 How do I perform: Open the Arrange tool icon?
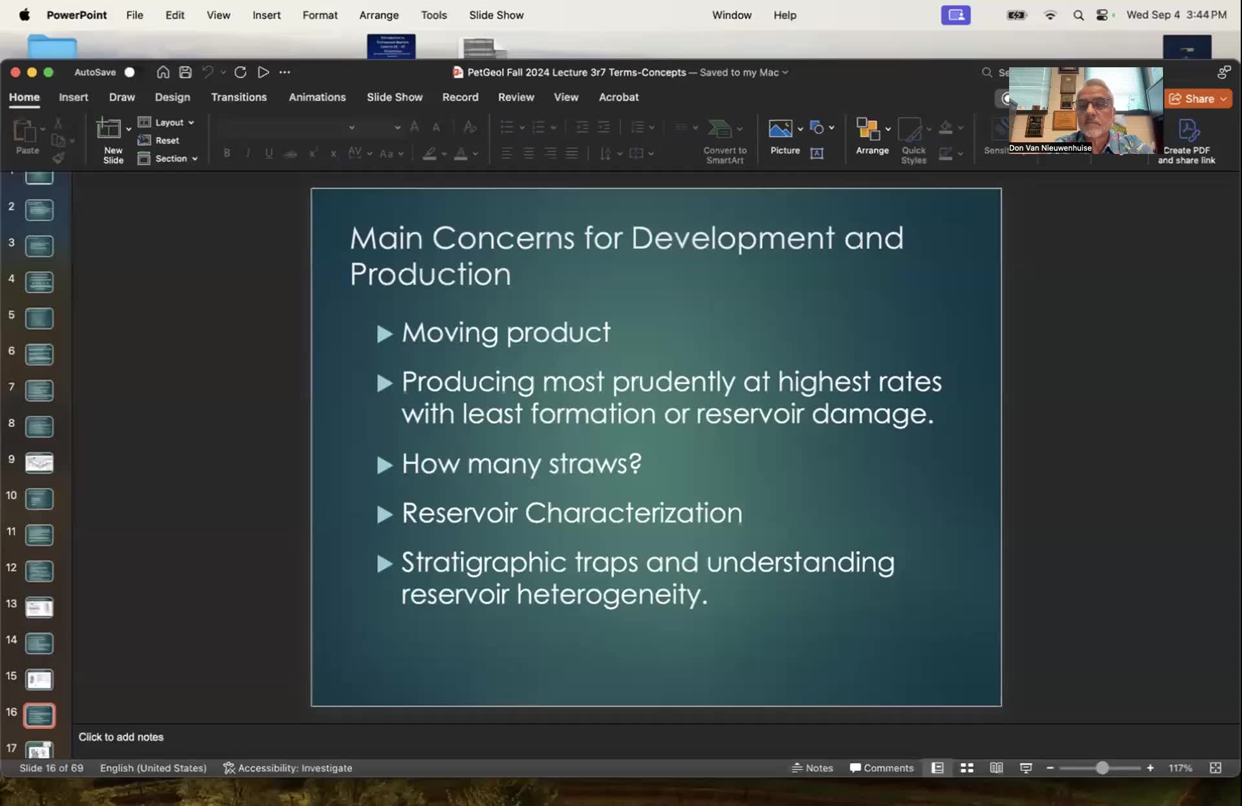[867, 129]
